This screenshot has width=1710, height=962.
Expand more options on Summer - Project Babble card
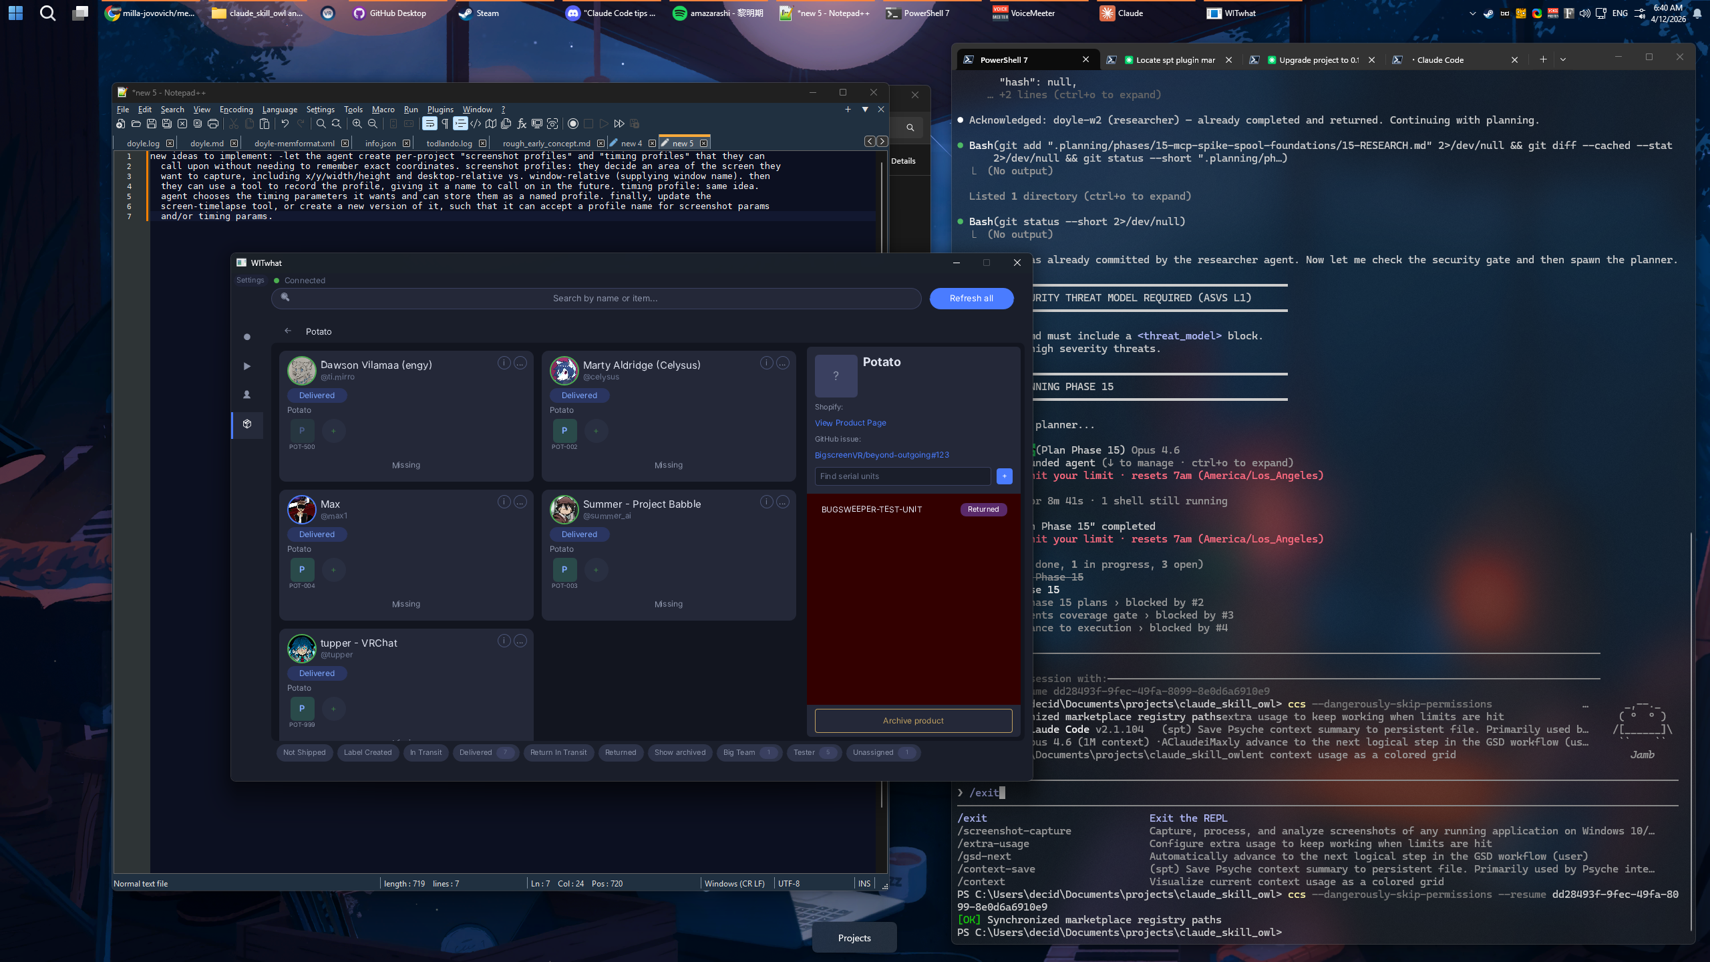pos(783,502)
